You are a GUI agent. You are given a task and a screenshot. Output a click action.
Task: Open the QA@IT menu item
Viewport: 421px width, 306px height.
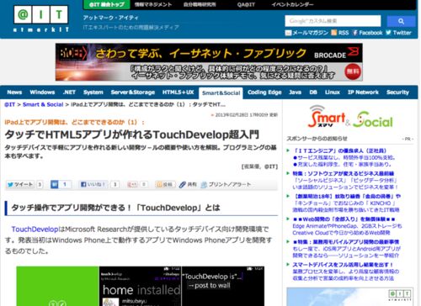[246, 4]
